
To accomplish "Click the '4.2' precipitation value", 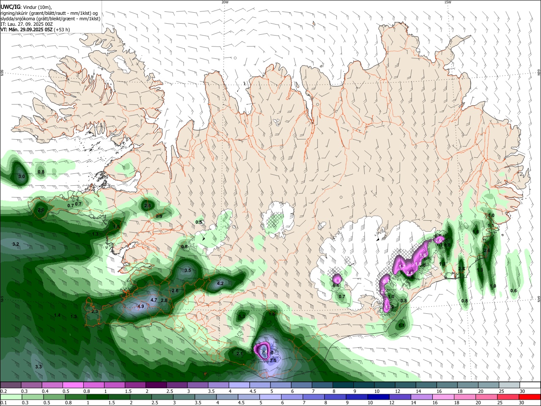I will point(220,284).
